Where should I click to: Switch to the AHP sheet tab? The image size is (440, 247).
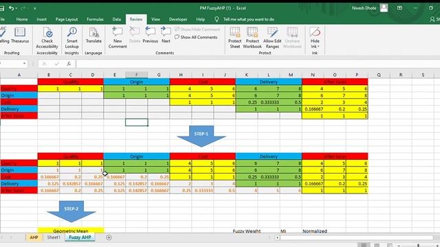point(34,237)
